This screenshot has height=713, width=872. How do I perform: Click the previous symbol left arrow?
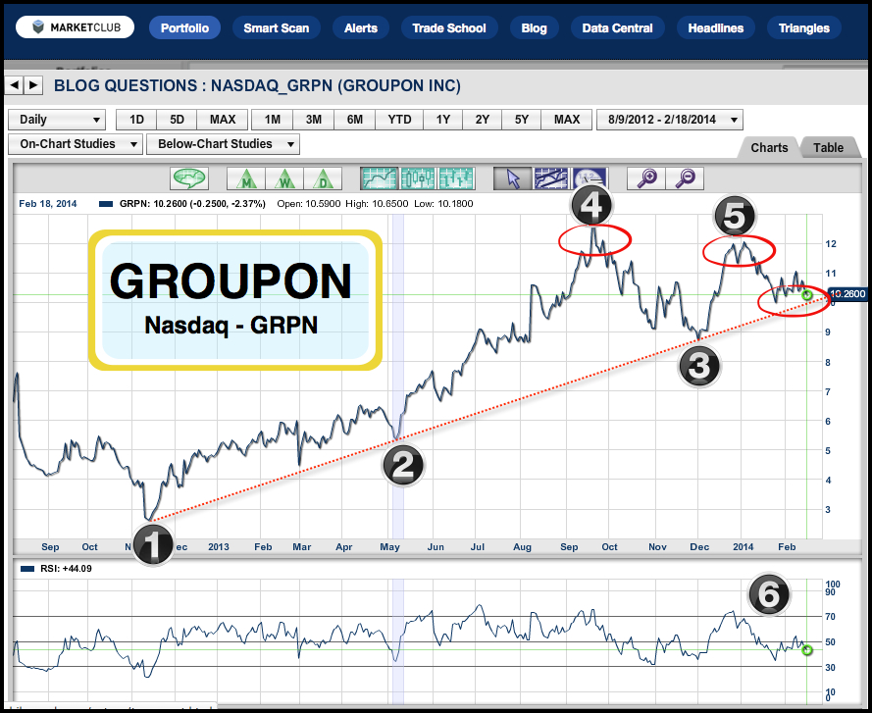click(15, 85)
